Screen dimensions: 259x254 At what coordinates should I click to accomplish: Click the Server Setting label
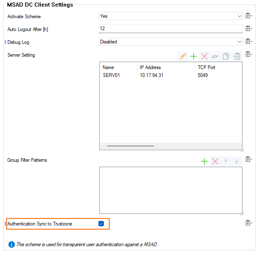pos(21,55)
